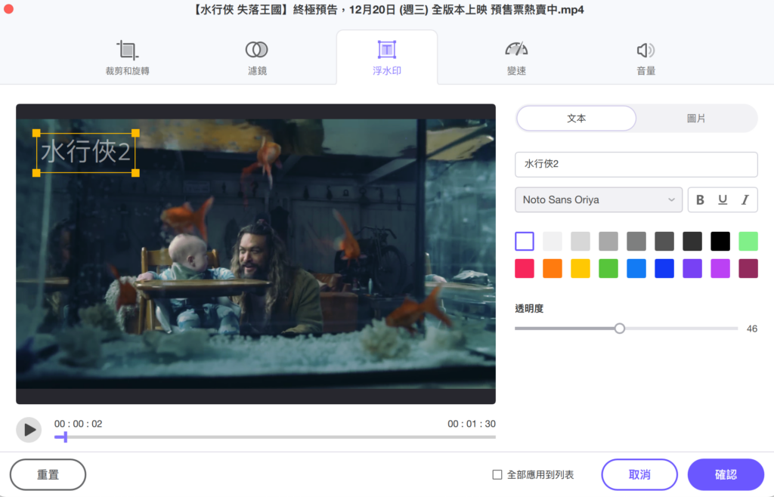The image size is (774, 497).
Task: Toggle italic formatting with the I icon
Action: tap(745, 199)
